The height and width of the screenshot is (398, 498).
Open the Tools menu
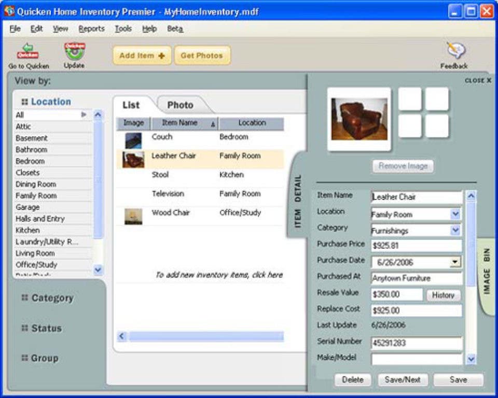click(123, 29)
